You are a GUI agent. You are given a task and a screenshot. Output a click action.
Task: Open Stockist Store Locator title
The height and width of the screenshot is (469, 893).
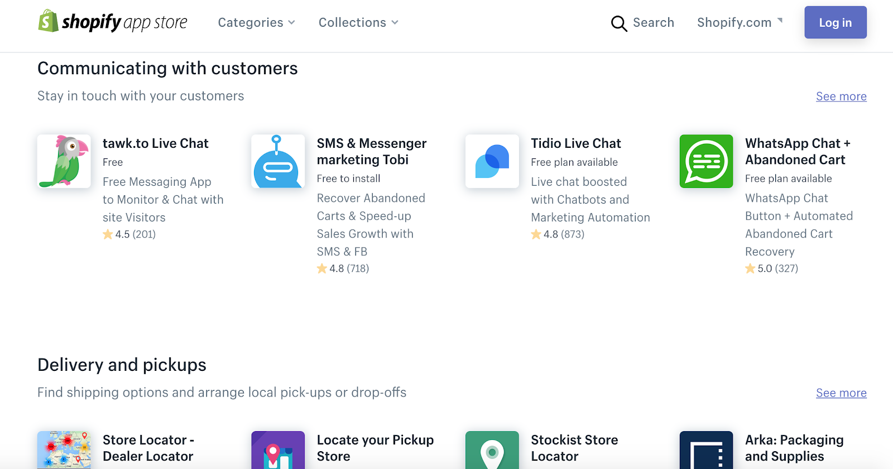click(x=574, y=448)
